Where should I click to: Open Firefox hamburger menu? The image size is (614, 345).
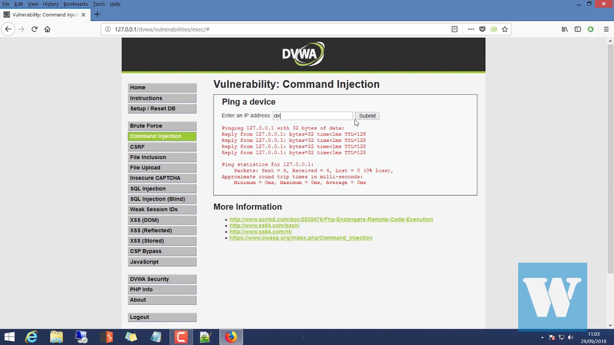(x=606, y=29)
